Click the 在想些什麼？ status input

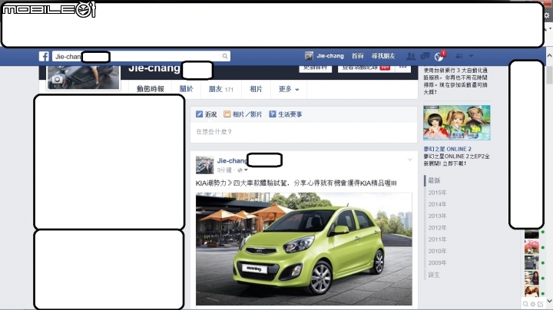coord(303,132)
